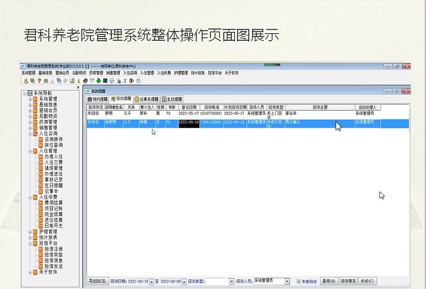Open the 回访人员 dropdown arrow
This screenshot has height=289, width=426.
click(x=287, y=281)
